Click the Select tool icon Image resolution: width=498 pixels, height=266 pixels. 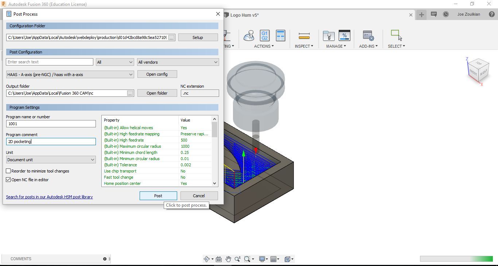coord(396,35)
